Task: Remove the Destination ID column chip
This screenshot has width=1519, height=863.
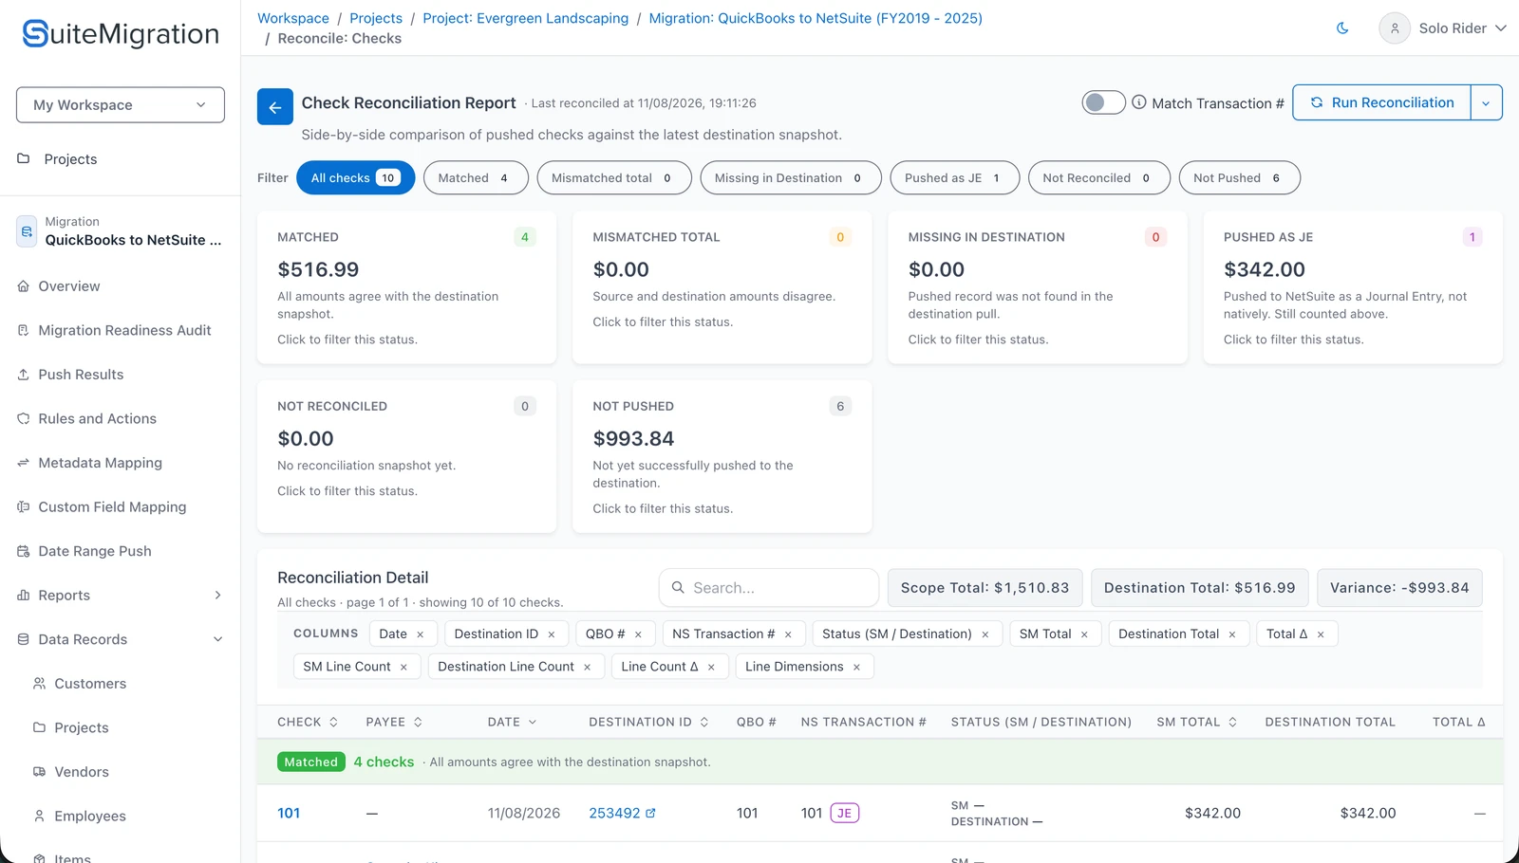Action: click(552, 634)
